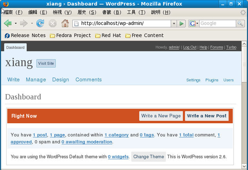248x170 pixels.
Task: Open the 說明 (H) menu
Action: coord(161,12)
